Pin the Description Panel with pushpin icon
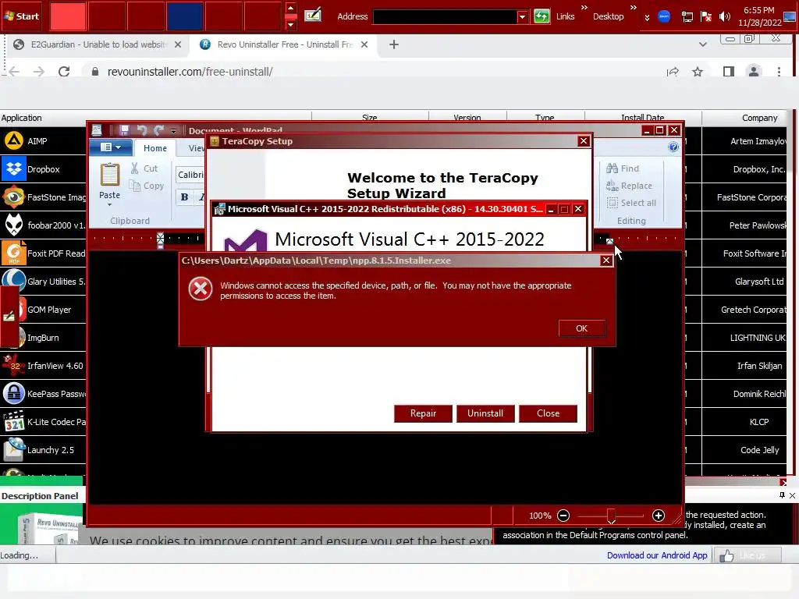This screenshot has height=599, width=799. click(x=782, y=495)
